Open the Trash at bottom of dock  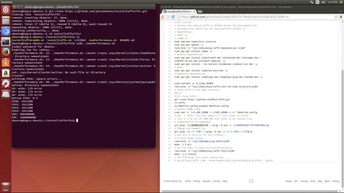tap(6, 187)
